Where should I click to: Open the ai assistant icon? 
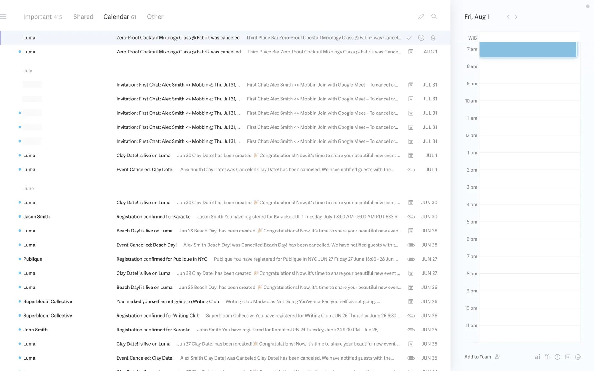(x=537, y=357)
